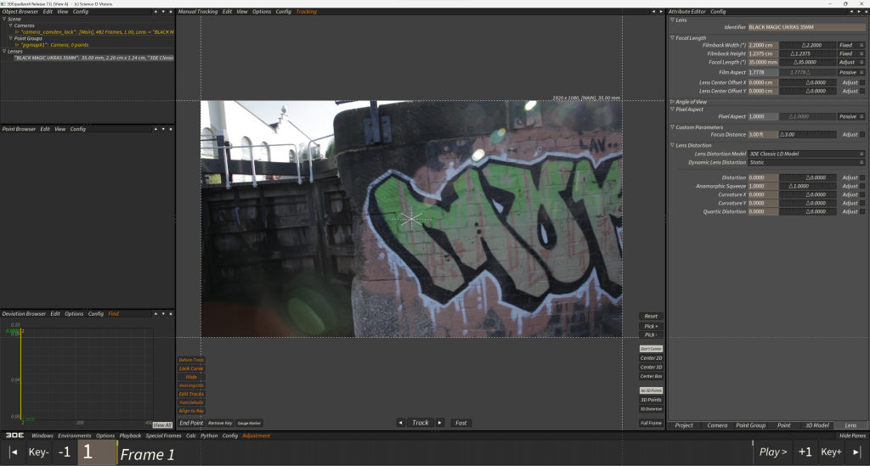870x466 pixels.
Task: Click the Reset button in tracking view
Action: pyautogui.click(x=651, y=317)
